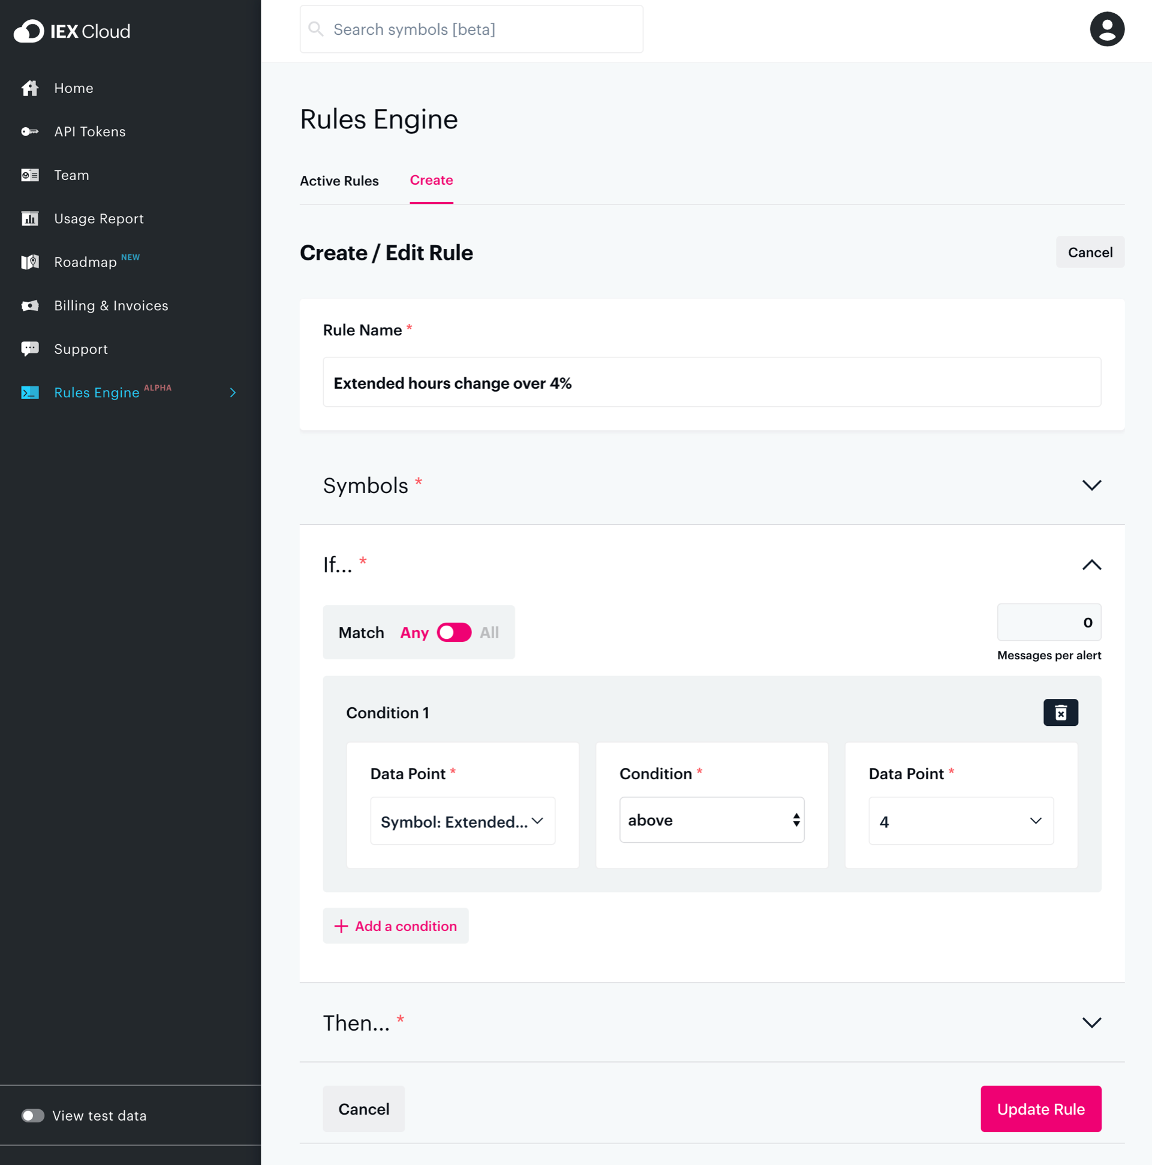1152x1165 pixels.
Task: Open the Symbol: Extended... data point dropdown
Action: 462,821
